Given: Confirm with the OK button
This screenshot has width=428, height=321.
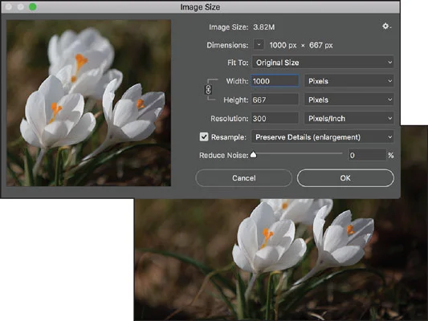Looking at the screenshot, I should pyautogui.click(x=345, y=178).
